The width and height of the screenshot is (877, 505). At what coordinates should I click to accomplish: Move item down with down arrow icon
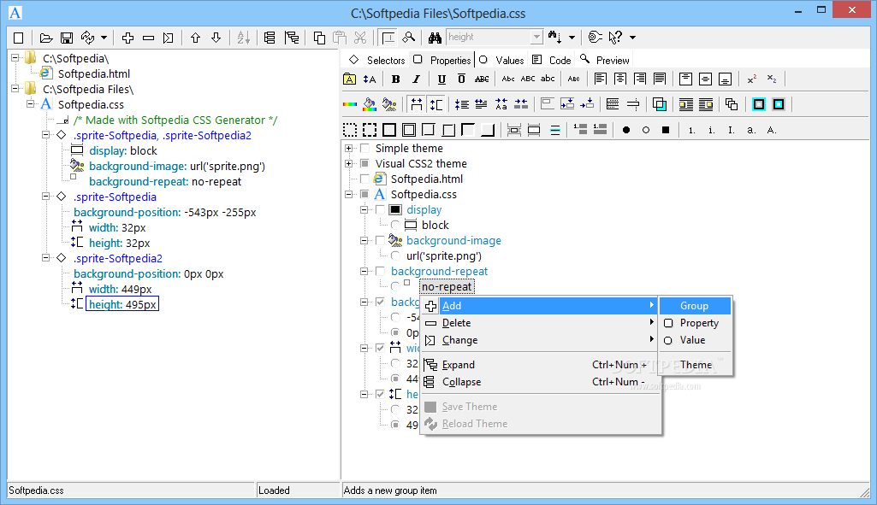(x=216, y=38)
